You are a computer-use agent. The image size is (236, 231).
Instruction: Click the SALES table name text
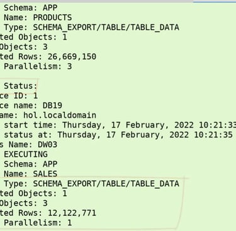(45, 174)
